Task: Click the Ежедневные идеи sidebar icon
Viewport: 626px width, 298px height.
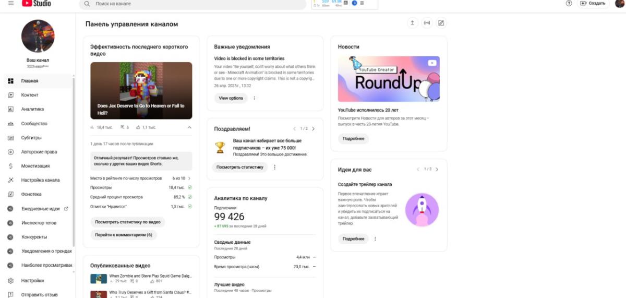Action: 10,209
